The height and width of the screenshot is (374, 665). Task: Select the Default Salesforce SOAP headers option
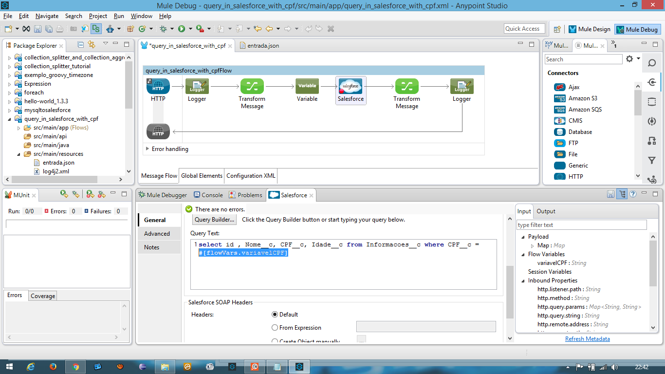[x=275, y=314]
